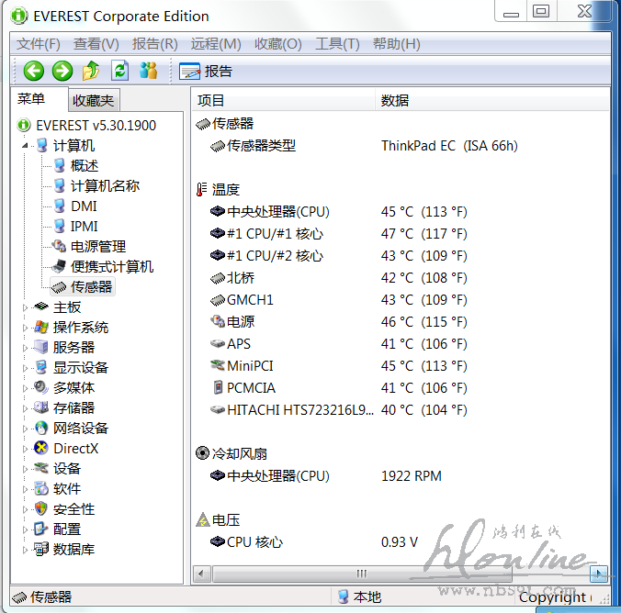
Task: Expand the 存储器 tree node
Action: click(x=25, y=408)
